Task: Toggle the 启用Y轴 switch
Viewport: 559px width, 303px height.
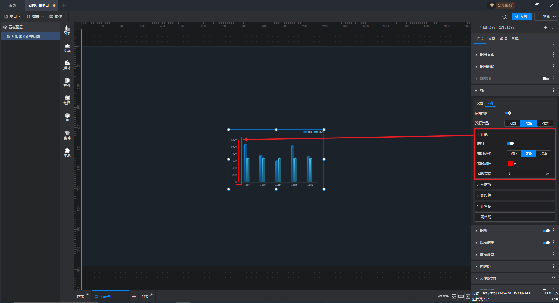Action: 508,113
